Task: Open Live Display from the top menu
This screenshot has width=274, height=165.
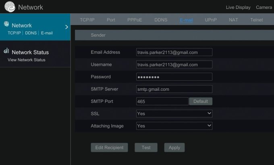Action: point(238,7)
